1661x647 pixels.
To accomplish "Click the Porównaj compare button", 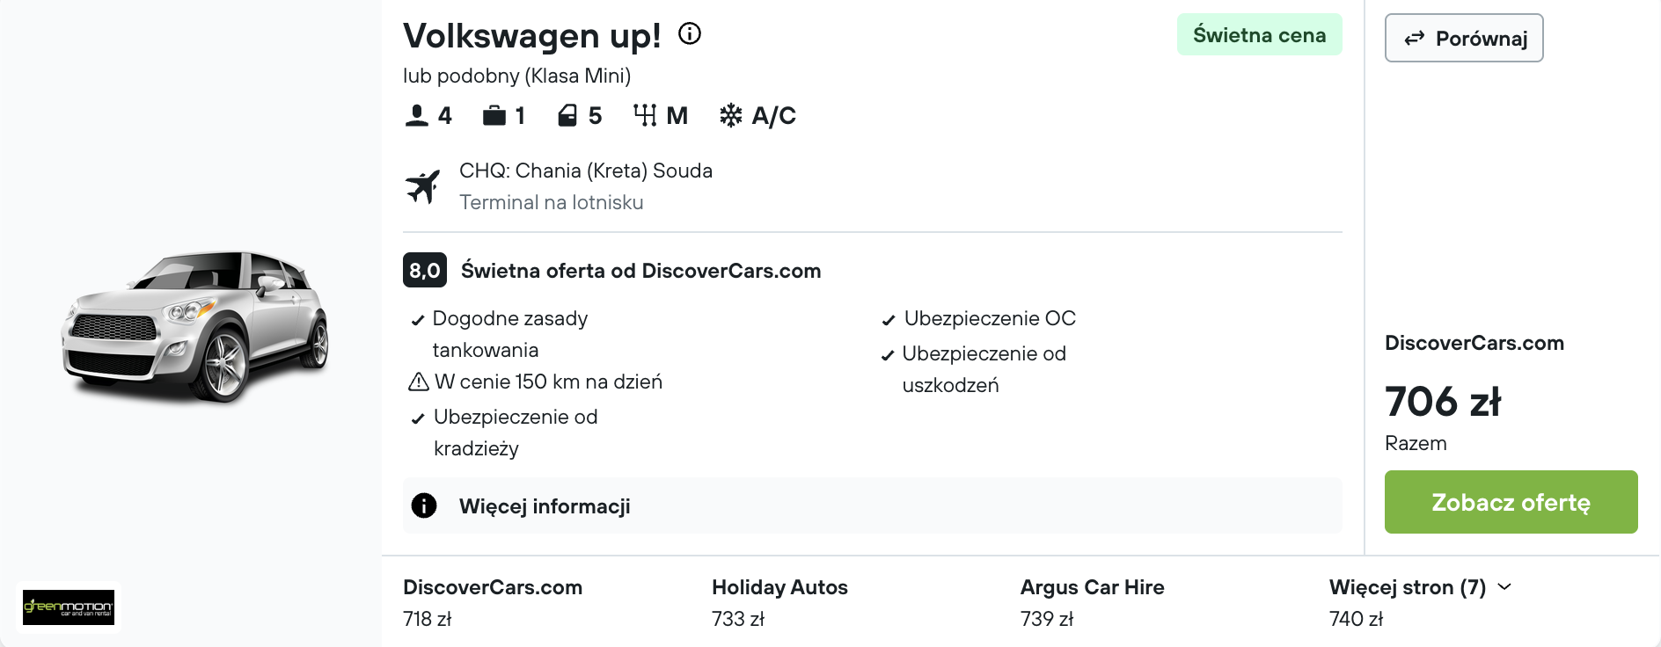I will click(x=1464, y=38).
